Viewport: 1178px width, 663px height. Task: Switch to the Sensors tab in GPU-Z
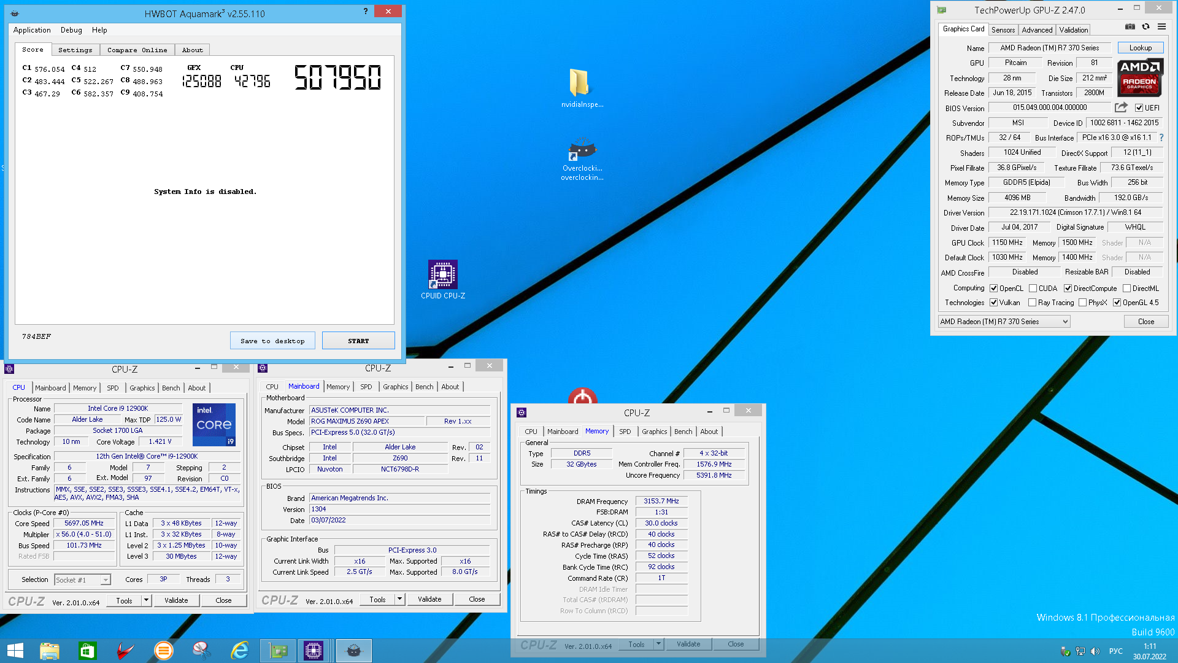1003,30
